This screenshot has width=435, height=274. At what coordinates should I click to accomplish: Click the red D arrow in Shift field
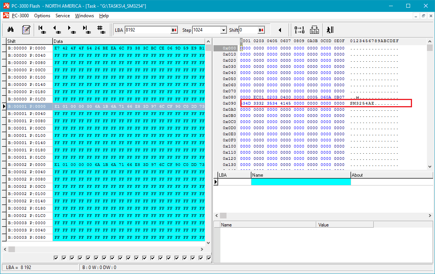pos(261,30)
